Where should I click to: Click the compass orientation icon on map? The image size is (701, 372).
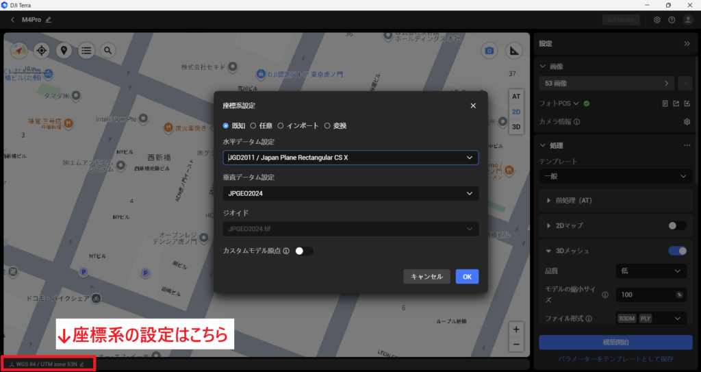(19, 50)
